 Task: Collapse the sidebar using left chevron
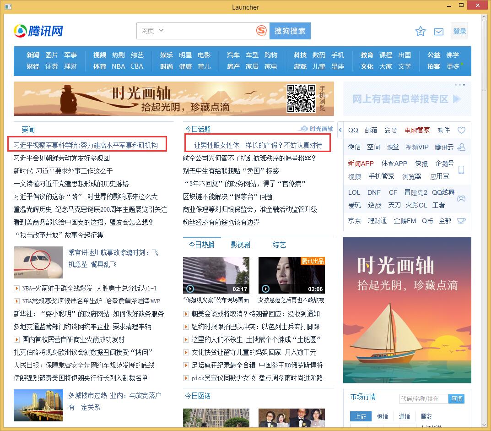pyautogui.click(x=340, y=130)
